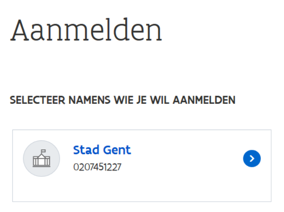Select the government building icon

coord(42,158)
